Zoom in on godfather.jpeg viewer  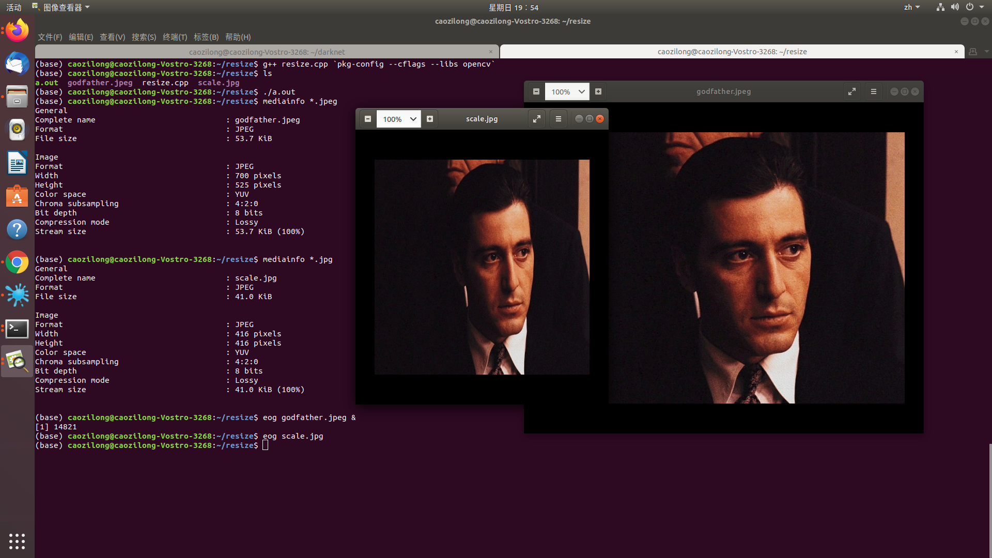click(x=598, y=91)
